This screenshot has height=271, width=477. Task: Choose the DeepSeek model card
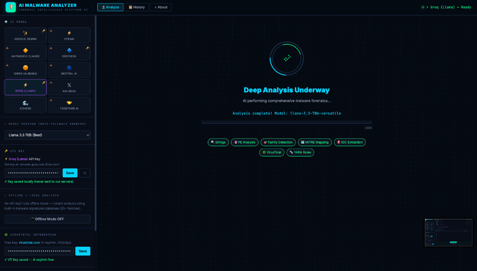[69, 52]
